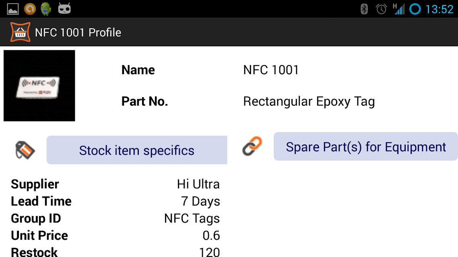The height and width of the screenshot is (257, 458).
Task: Open the NFC tag product thumbnail
Action: coord(39,86)
